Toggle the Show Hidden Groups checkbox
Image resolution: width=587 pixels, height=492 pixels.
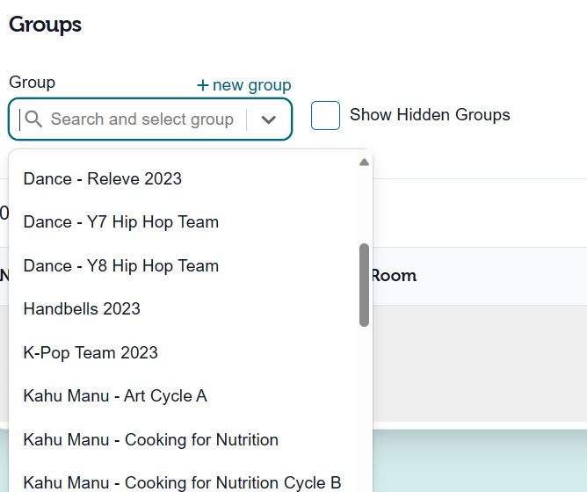point(325,115)
